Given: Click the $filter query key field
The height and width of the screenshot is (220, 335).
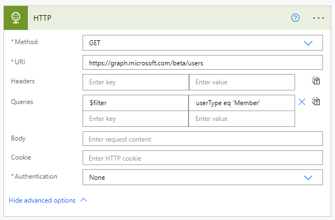Looking at the screenshot, I should (x=136, y=102).
